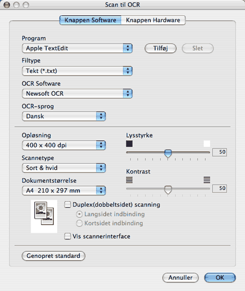The image size is (245, 291).
Task: Click the Kontrast value field showing 50
Action: click(x=219, y=188)
